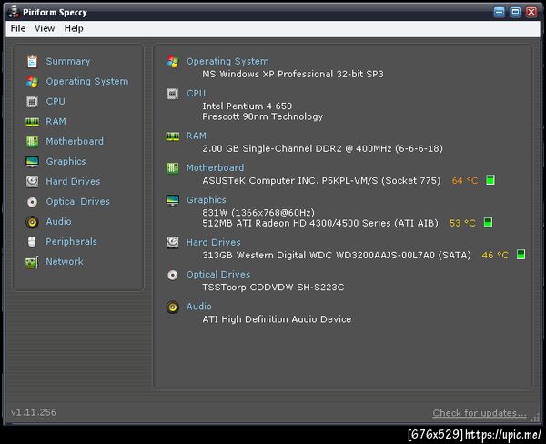Click the Optical Drives heading in summary panel
This screenshot has width=546, height=444.
point(218,275)
